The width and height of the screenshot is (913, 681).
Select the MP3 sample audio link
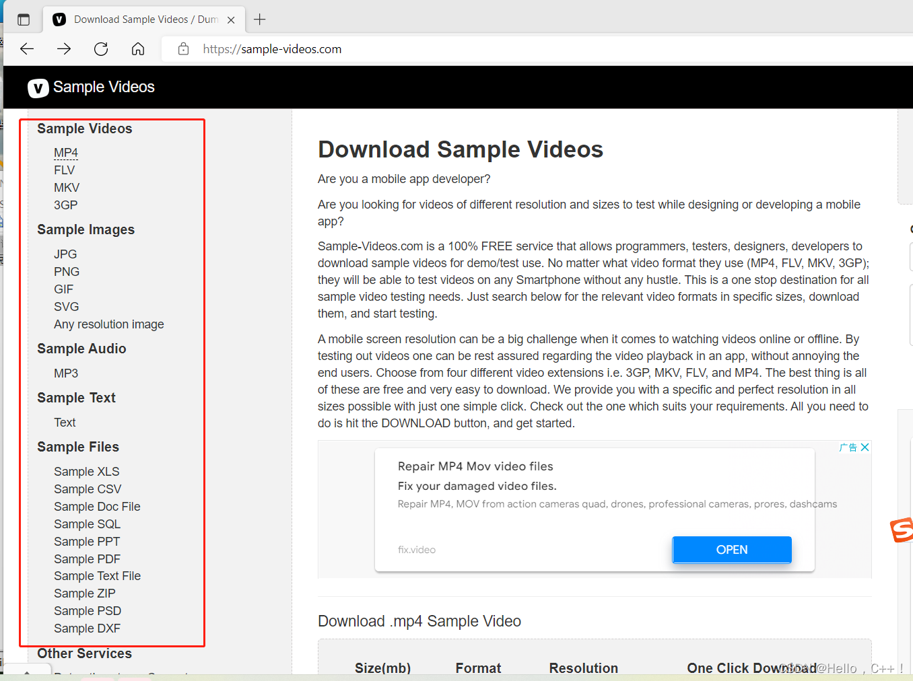point(66,373)
